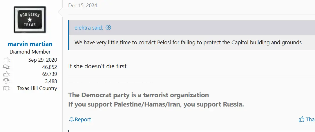The height and width of the screenshot is (132, 315).
Task: Expand the quoted elektra message block
Action: point(189,43)
